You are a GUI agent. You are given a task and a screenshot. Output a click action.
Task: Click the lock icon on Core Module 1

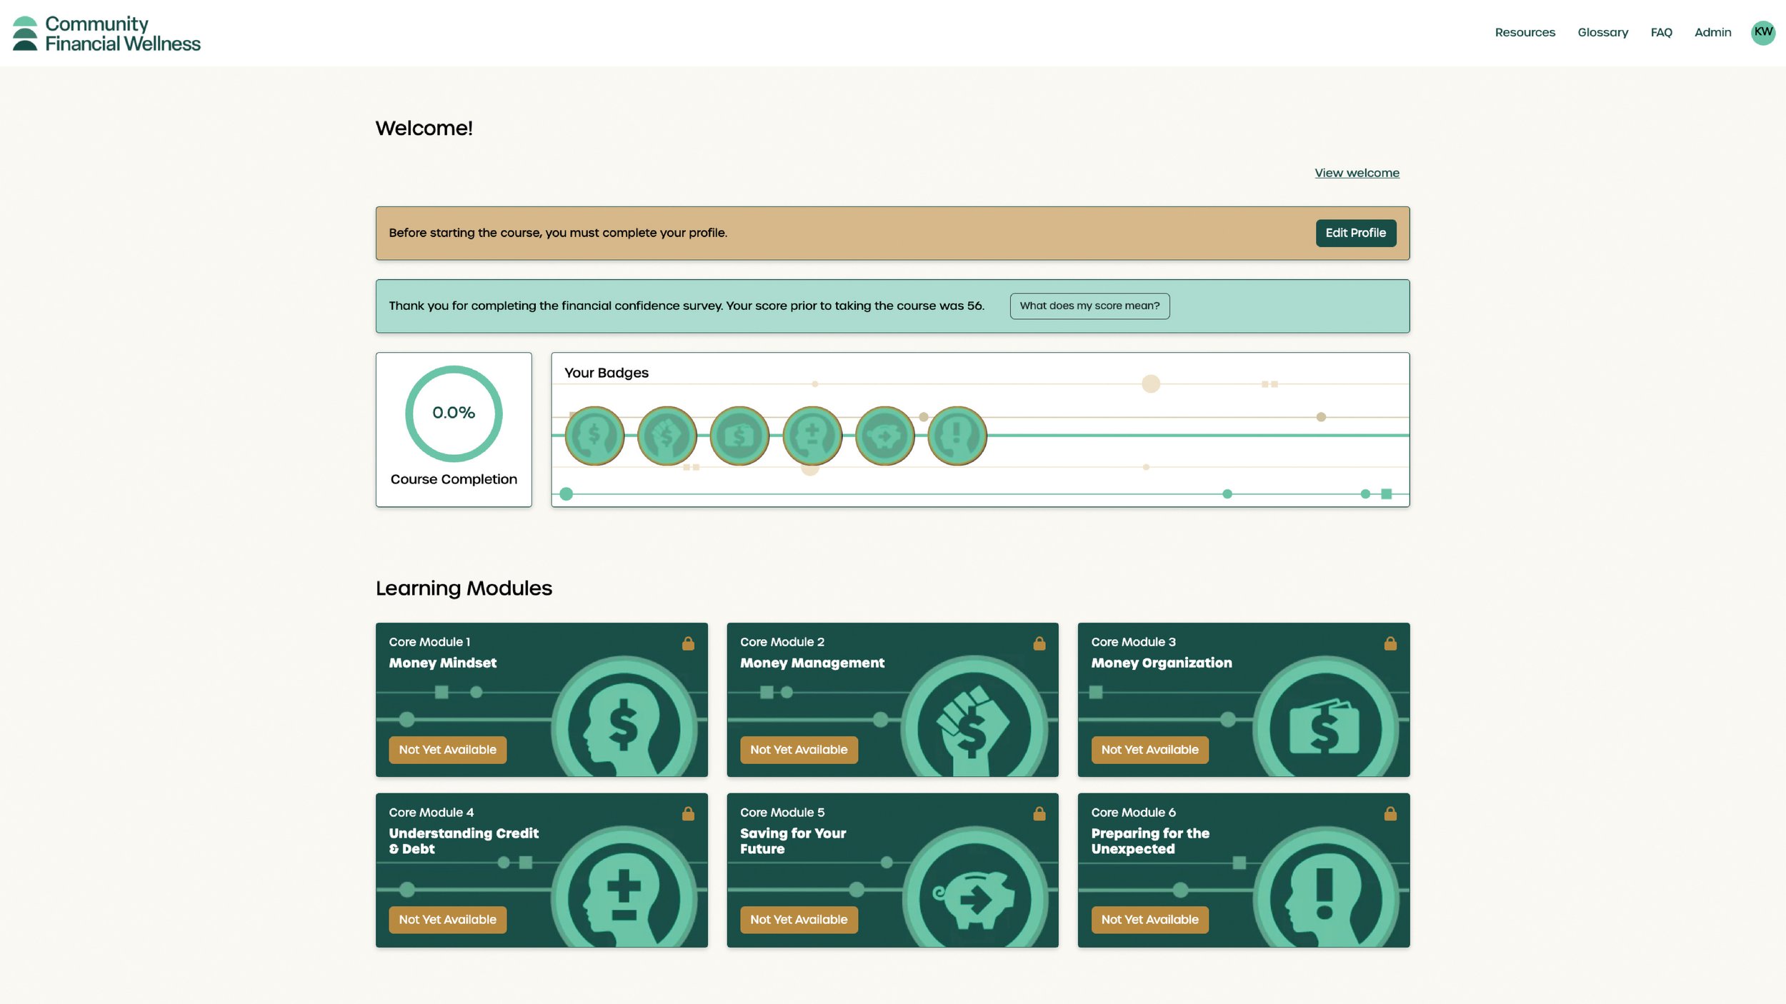(x=688, y=643)
